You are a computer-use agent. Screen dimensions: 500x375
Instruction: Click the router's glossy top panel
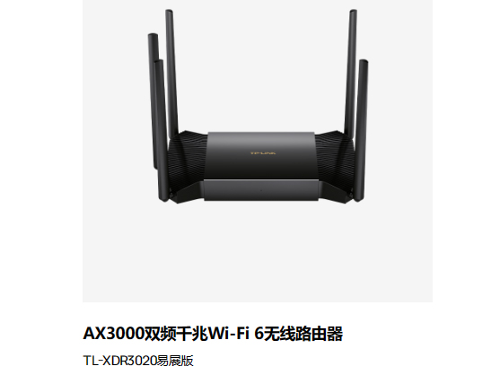tap(261, 155)
